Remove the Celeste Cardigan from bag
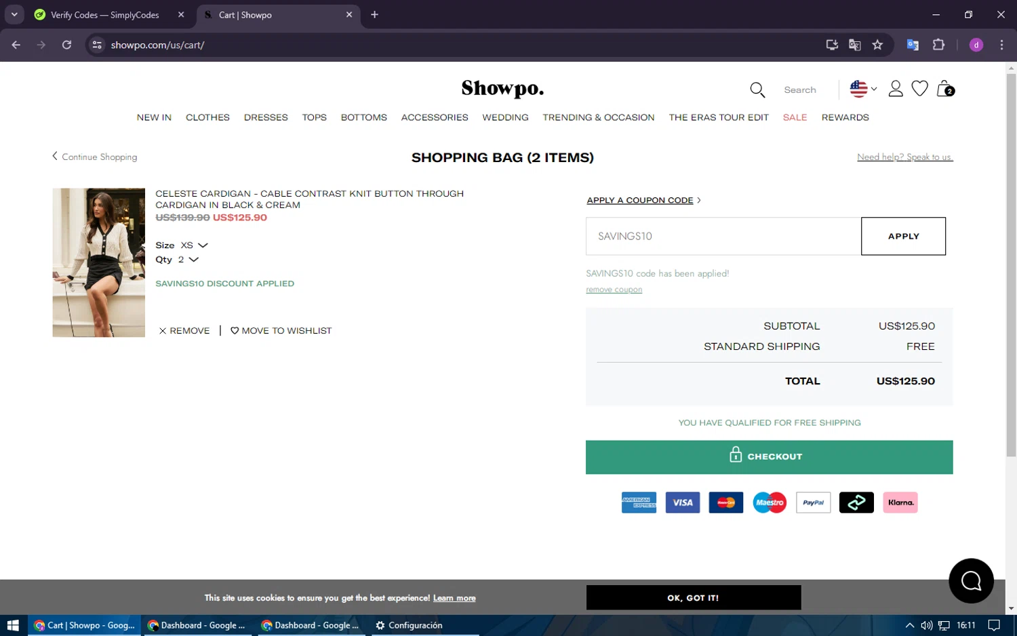The image size is (1017, 636). click(184, 331)
